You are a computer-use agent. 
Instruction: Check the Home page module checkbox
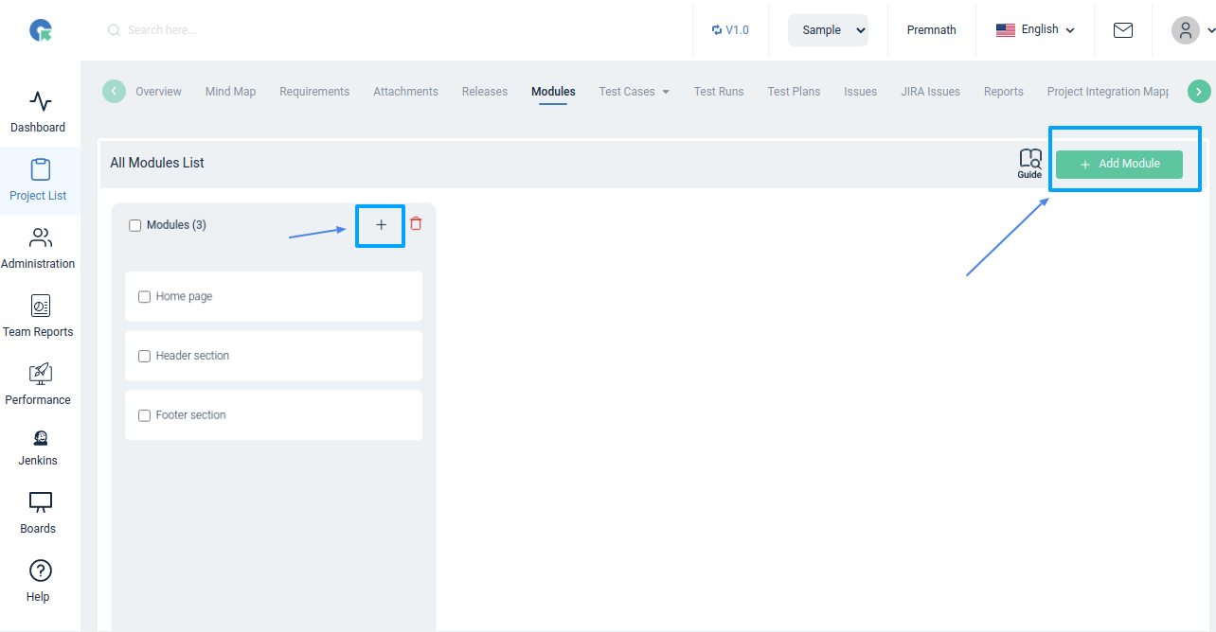pyautogui.click(x=145, y=297)
